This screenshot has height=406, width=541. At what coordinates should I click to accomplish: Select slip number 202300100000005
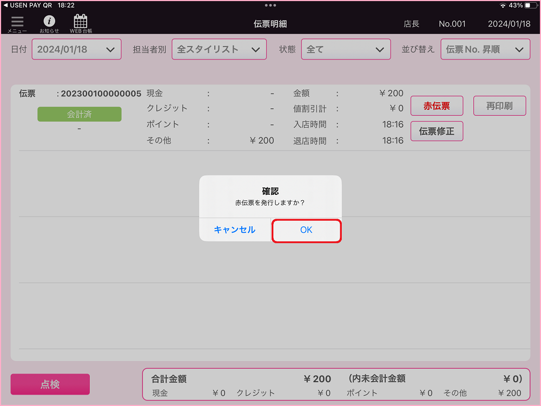pyautogui.click(x=101, y=94)
